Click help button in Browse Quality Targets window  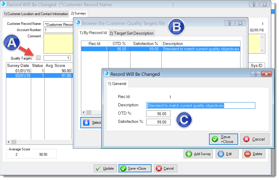pos(229,23)
